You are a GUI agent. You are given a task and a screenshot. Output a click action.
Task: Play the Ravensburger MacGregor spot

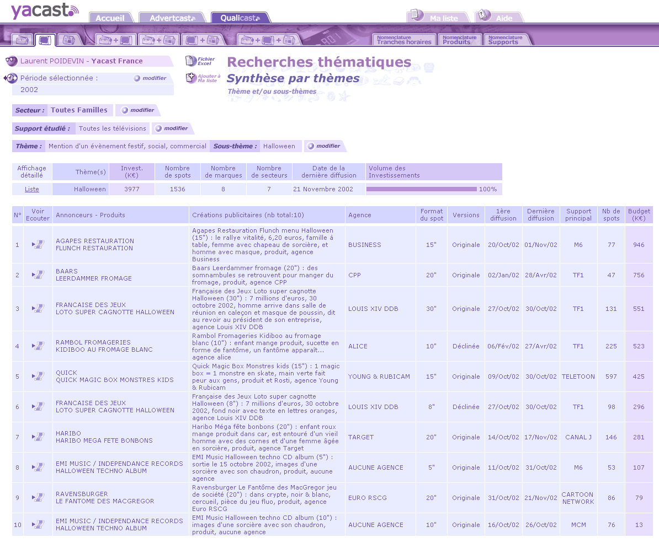pyautogui.click(x=38, y=498)
